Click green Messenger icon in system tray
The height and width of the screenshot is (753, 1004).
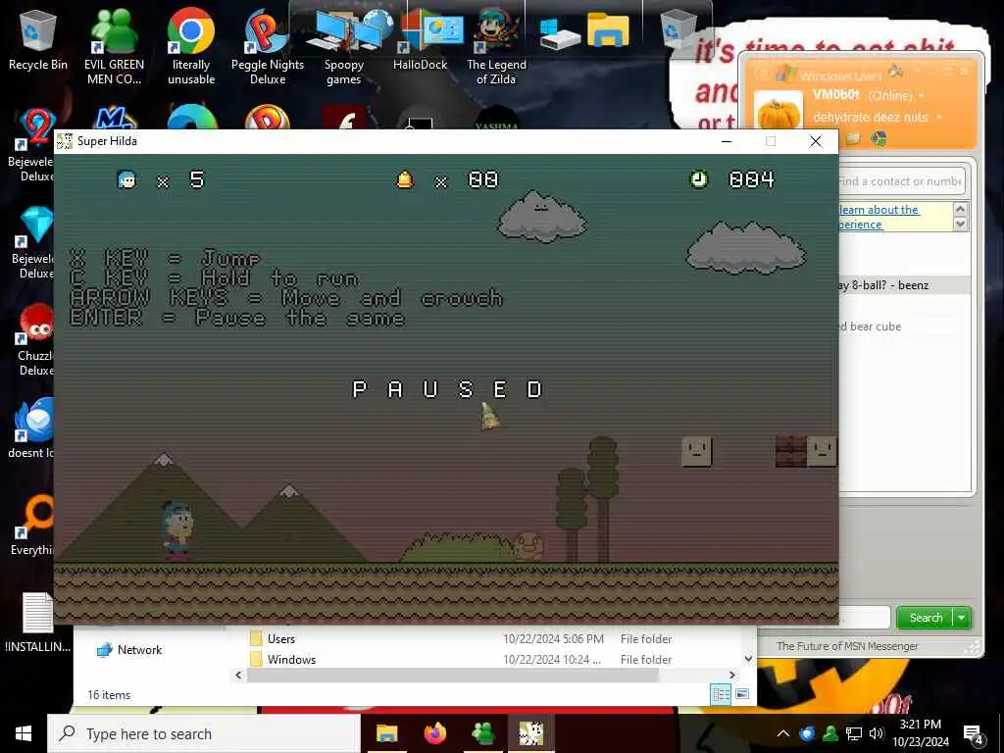pos(830,733)
